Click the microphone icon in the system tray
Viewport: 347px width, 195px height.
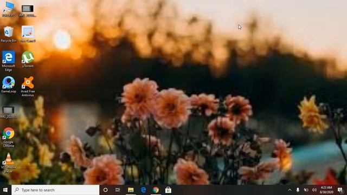(298, 190)
